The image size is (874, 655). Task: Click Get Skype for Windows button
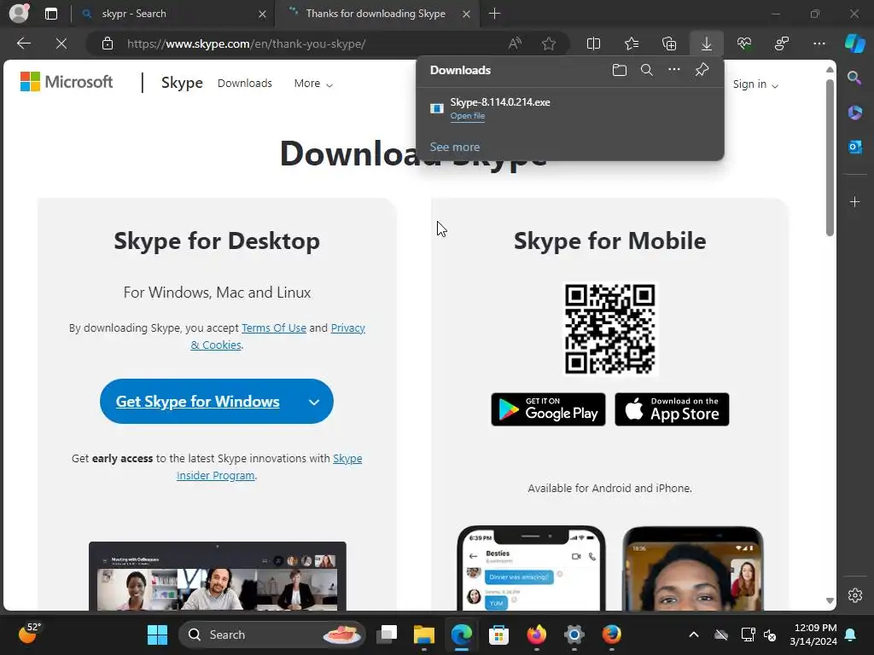tap(197, 402)
